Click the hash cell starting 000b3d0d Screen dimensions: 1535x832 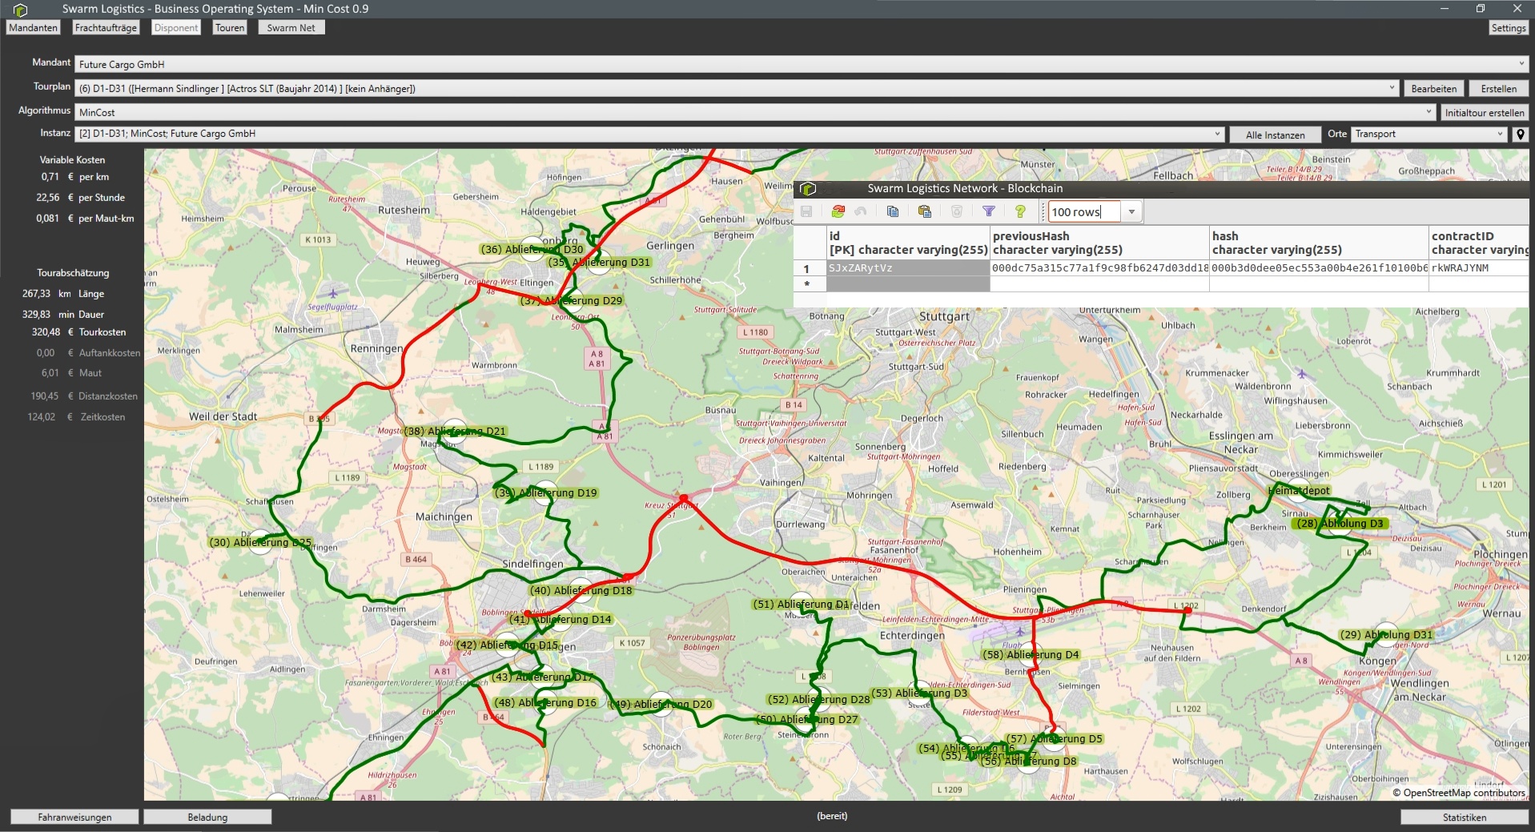pyautogui.click(x=1319, y=268)
